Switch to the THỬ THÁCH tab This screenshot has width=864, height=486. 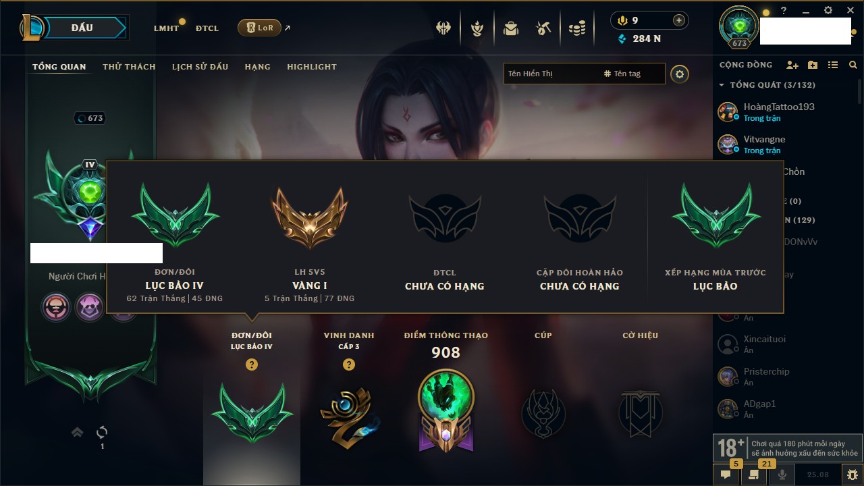coord(129,67)
